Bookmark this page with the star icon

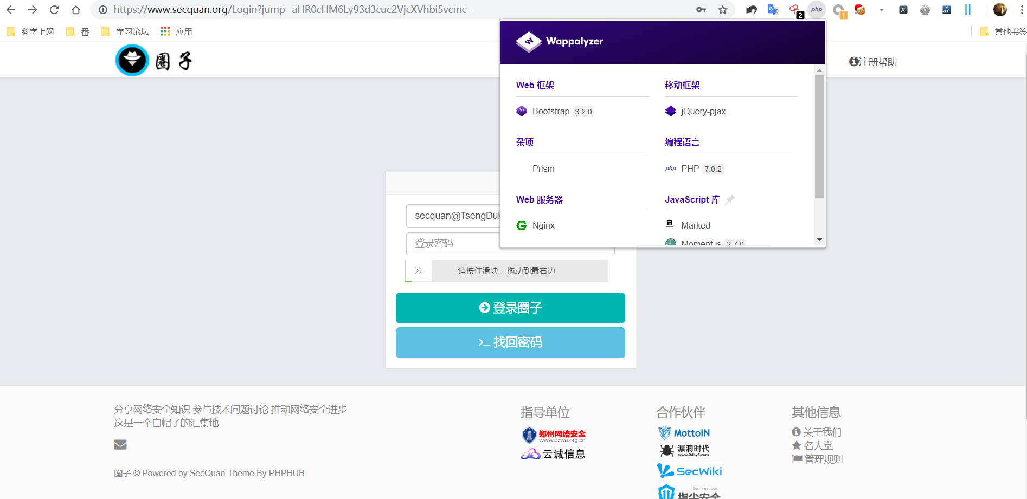723,10
